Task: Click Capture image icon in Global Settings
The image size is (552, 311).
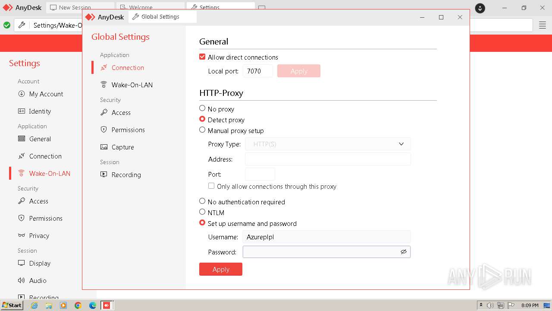Action: click(104, 147)
